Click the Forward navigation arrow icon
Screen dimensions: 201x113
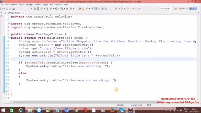tap(137, 8)
